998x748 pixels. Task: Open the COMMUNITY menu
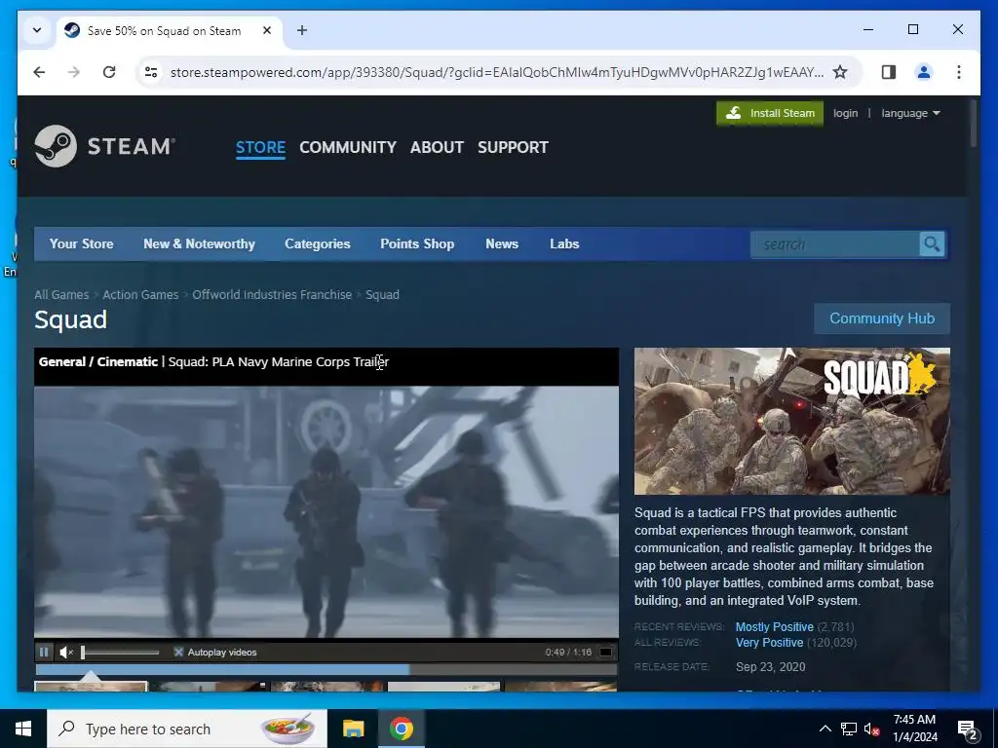point(348,148)
